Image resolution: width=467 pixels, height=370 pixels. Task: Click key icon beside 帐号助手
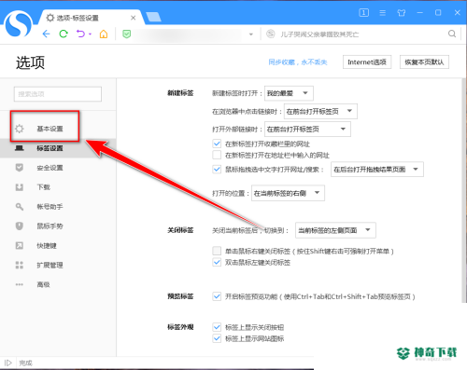[20, 207]
